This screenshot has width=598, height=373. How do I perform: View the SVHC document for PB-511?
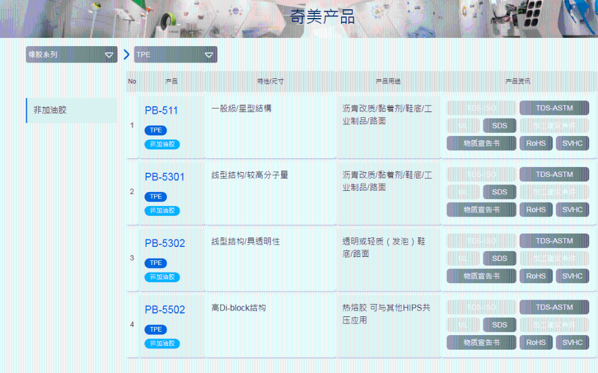point(572,144)
